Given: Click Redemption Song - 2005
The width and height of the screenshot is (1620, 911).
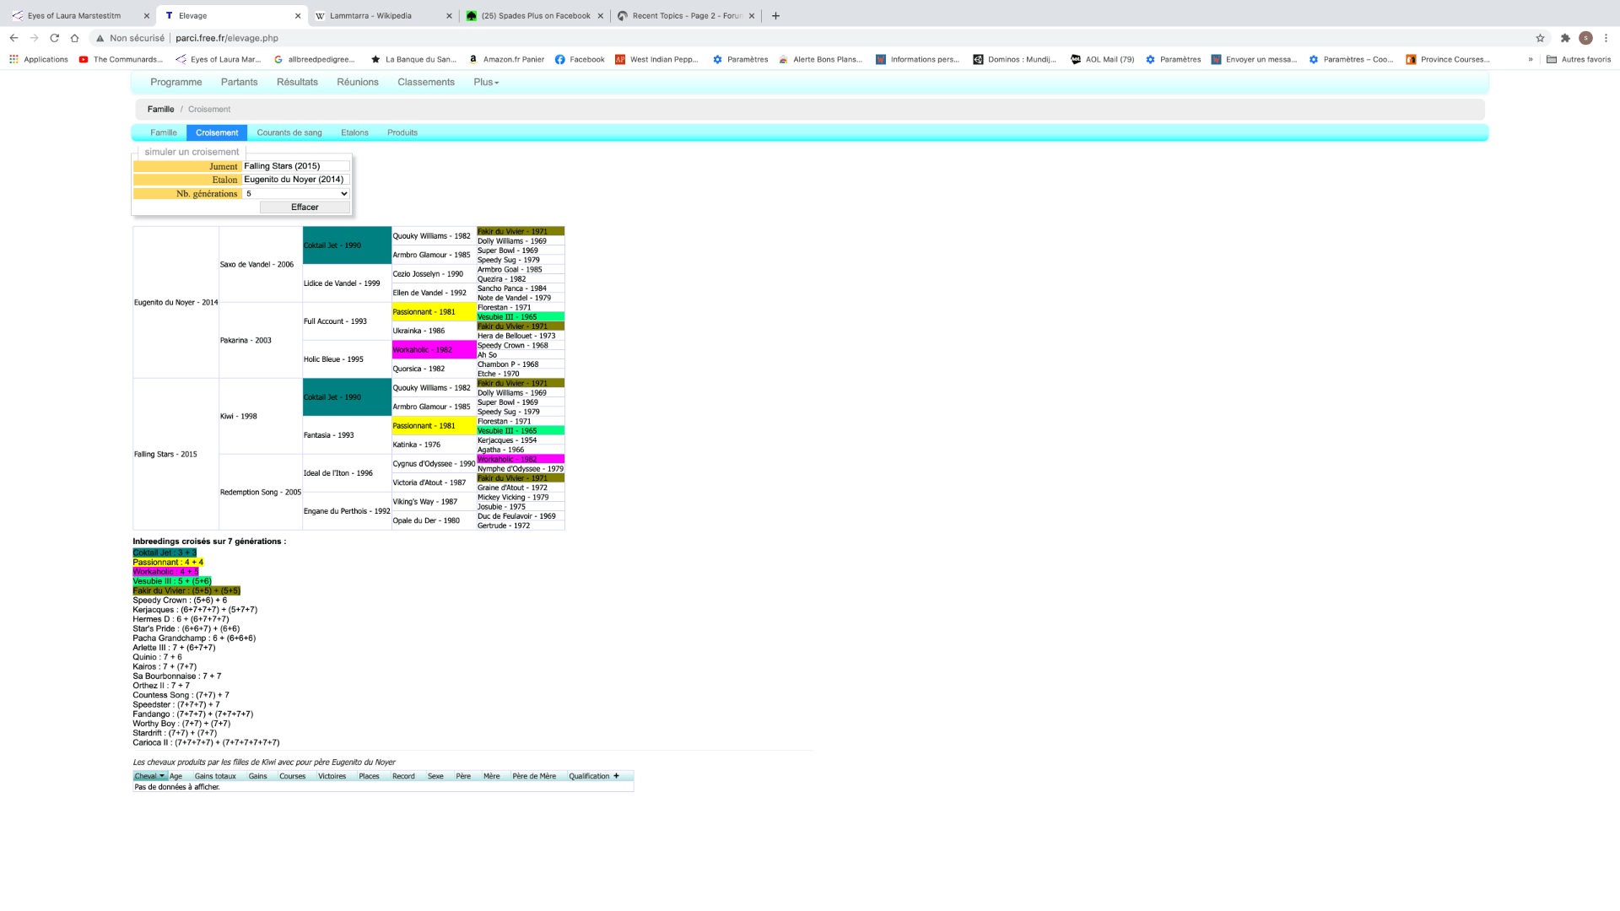Looking at the screenshot, I should [261, 492].
